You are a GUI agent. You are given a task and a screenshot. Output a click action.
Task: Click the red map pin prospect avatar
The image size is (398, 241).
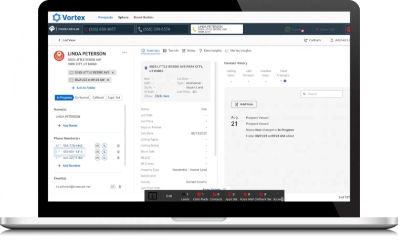(59, 56)
